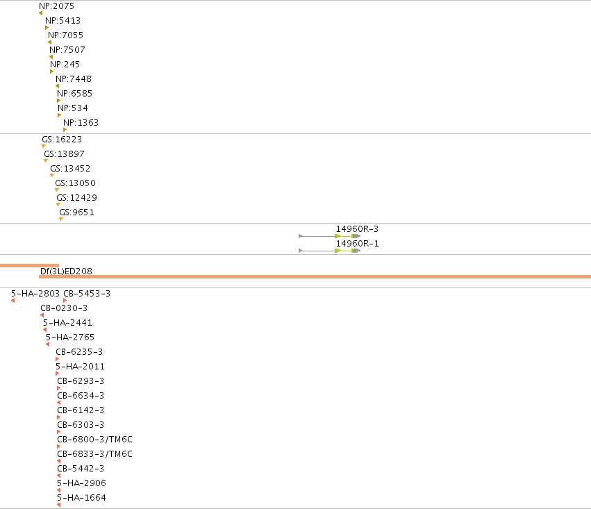This screenshot has height=509, width=591.
Task: Click the gene glyph under 14960R-1
Action: tap(329, 251)
